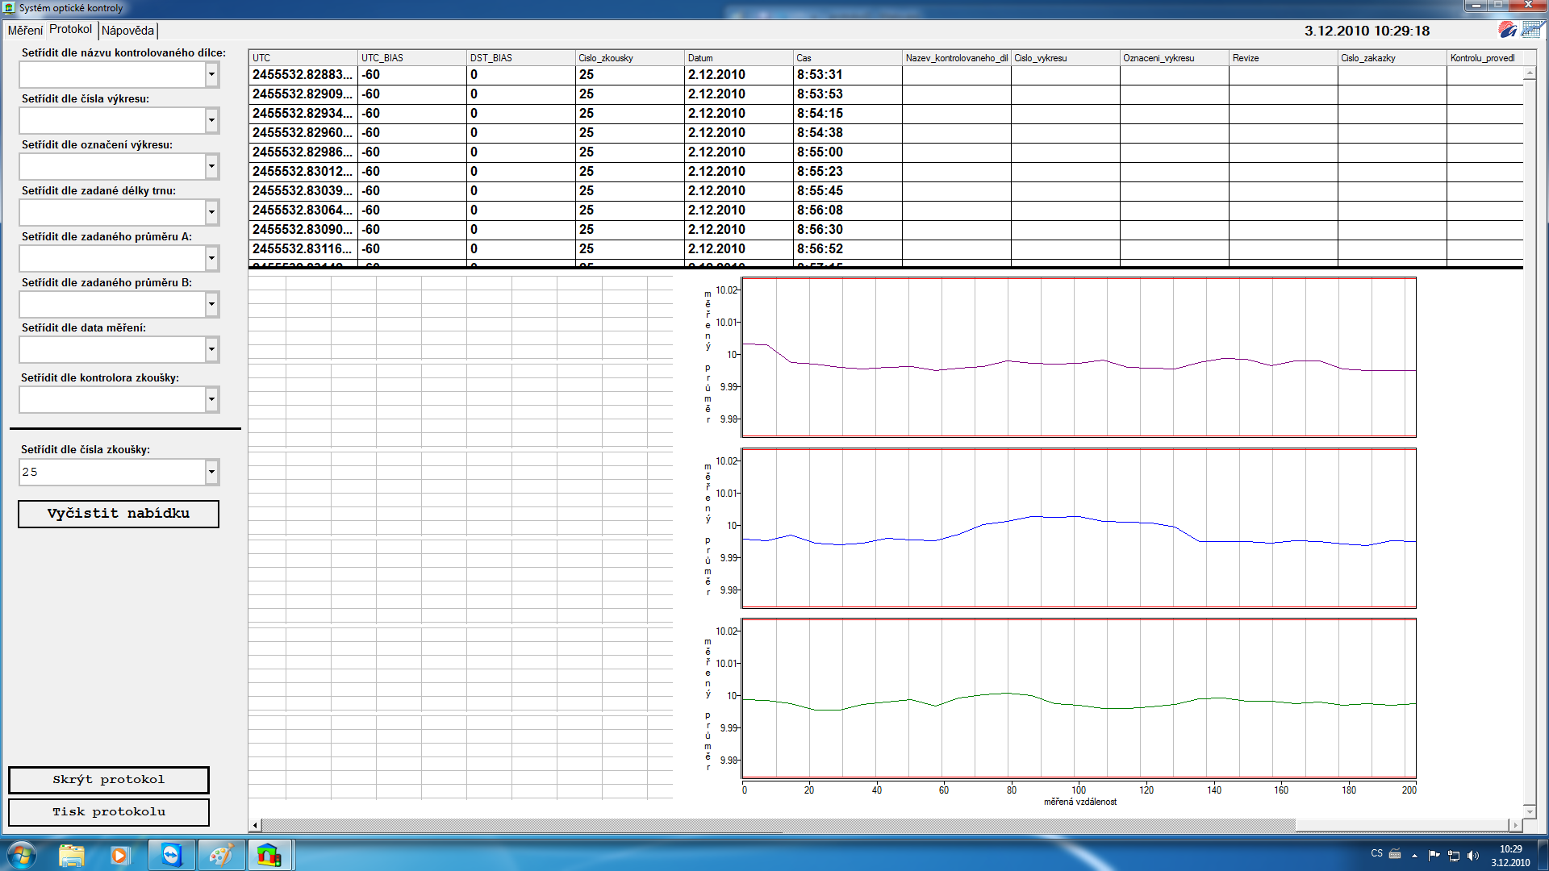The width and height of the screenshot is (1549, 871).
Task: Click the chart grid icon top-right
Action: (1532, 30)
